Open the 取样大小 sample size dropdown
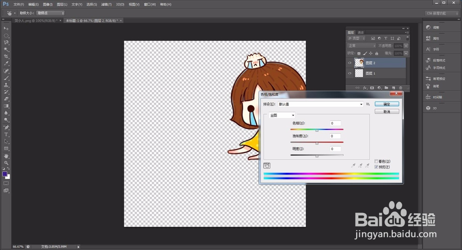462x250 pixels. 50,13
